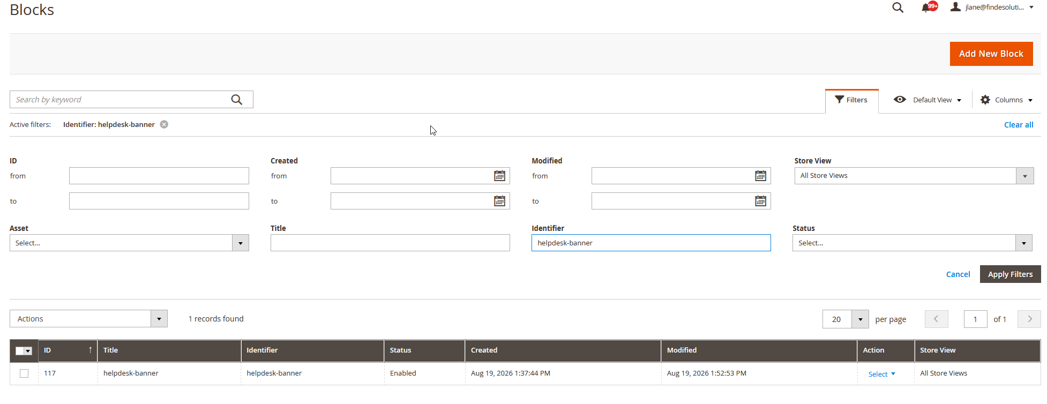Open calendar for Modified from date
This screenshot has height=404, width=1047.
click(x=760, y=176)
